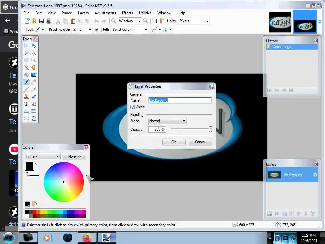The height and width of the screenshot is (244, 325).
Task: Uncheck the Visible checkbox in Layer Properties
Action: pyautogui.click(x=132, y=107)
